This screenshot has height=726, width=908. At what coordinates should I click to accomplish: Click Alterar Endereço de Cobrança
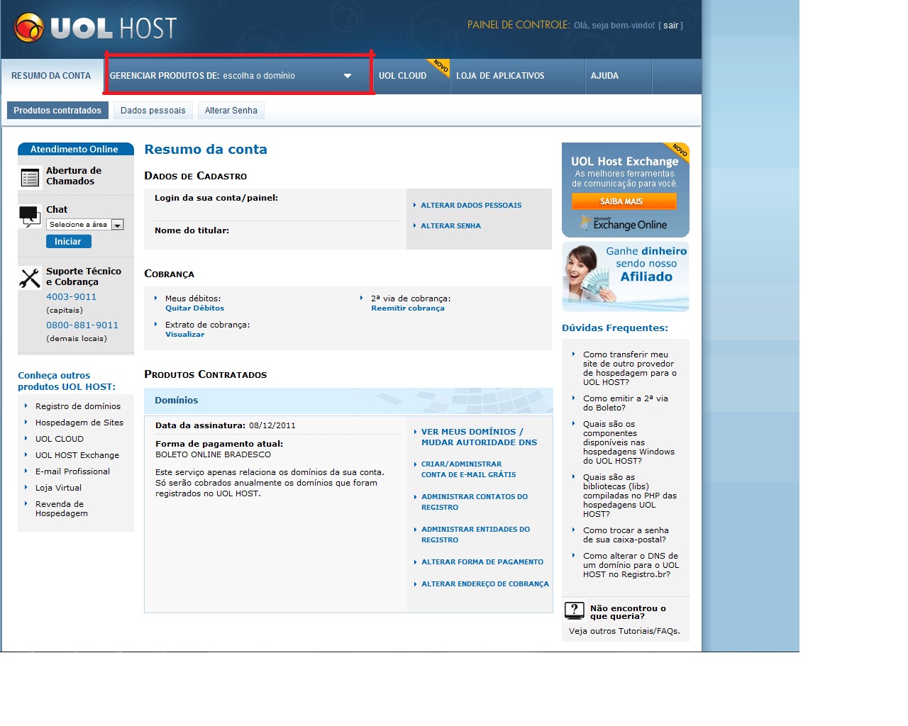tap(485, 584)
